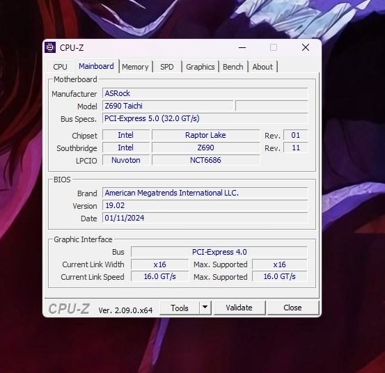Select the Bus Specs PCI-Express 5.0 value
The image size is (385, 373).
pos(205,118)
